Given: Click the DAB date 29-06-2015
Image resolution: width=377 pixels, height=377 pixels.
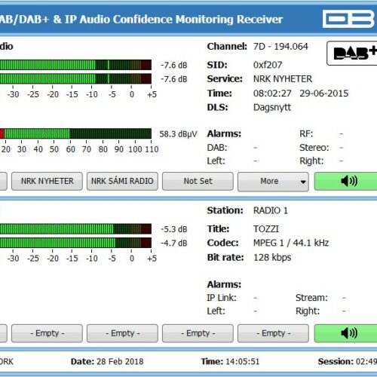Looking at the screenshot, I should coord(324,93).
